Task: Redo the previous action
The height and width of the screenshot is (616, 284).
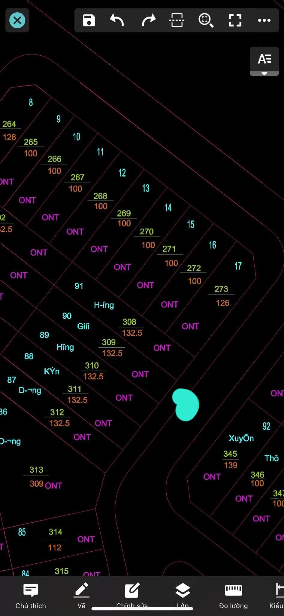Action: pos(148,20)
